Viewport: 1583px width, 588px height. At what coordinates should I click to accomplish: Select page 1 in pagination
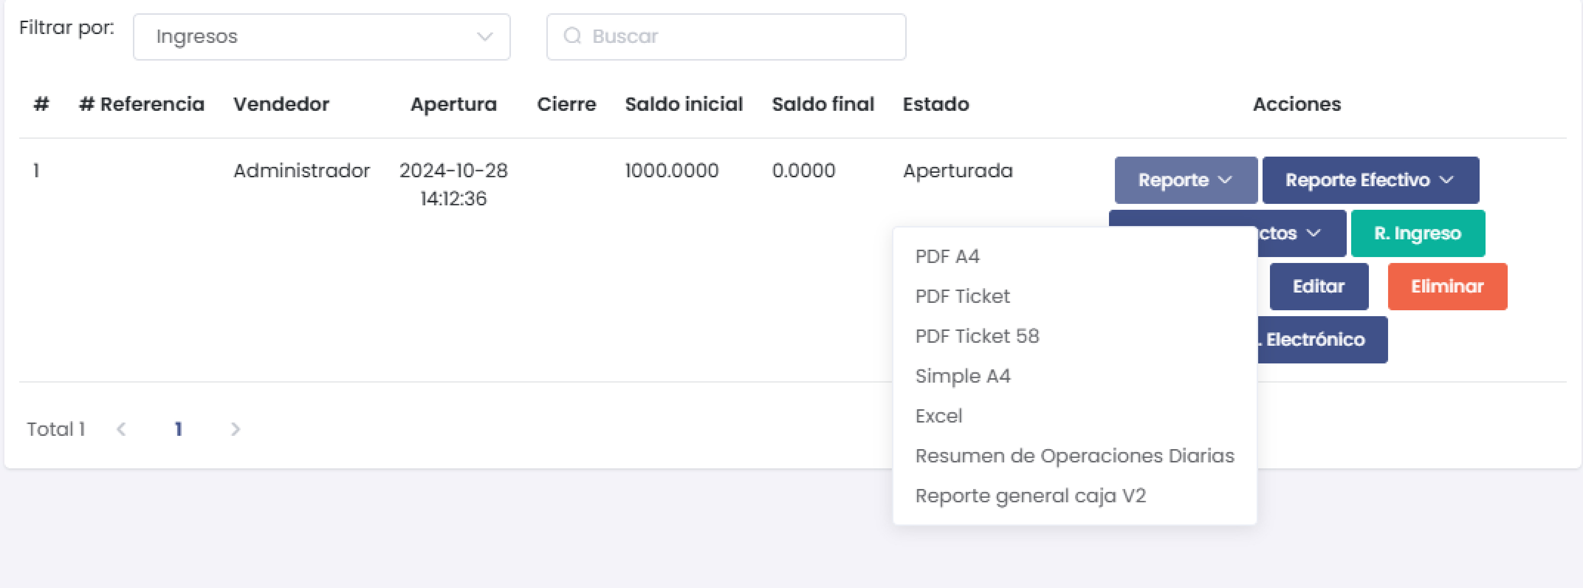(x=178, y=429)
